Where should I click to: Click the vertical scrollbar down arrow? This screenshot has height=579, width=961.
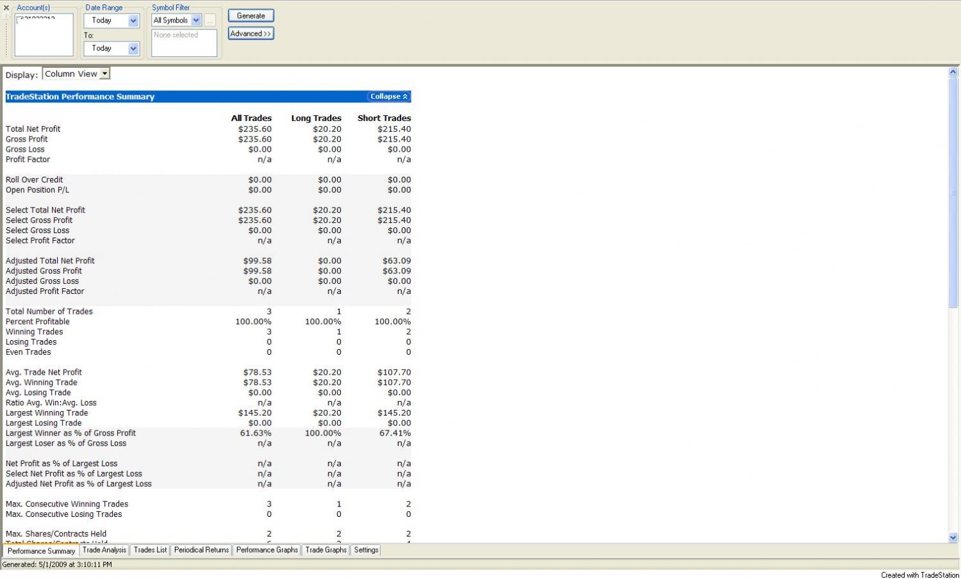point(953,538)
